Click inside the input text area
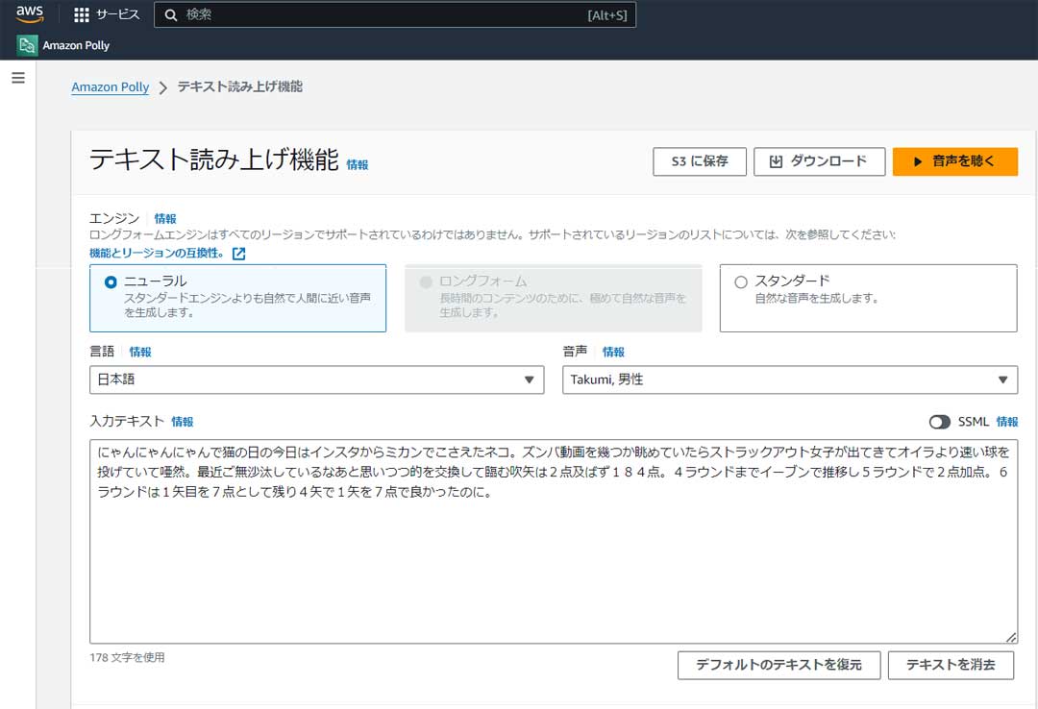The height and width of the screenshot is (709, 1038). tap(554, 542)
